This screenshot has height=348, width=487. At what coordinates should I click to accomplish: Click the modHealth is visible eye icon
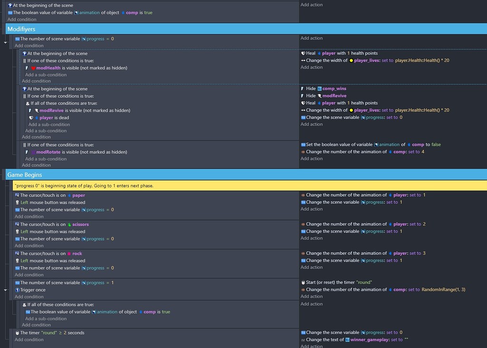(27, 68)
